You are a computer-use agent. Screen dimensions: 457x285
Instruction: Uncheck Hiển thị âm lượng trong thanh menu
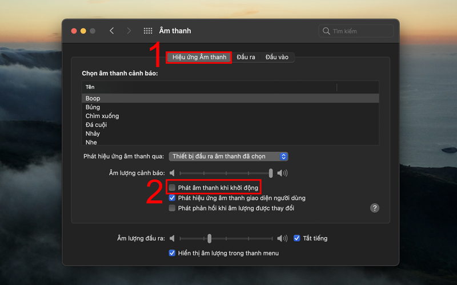point(172,253)
